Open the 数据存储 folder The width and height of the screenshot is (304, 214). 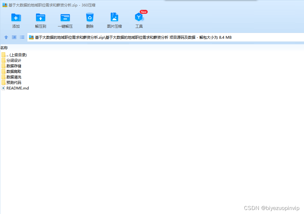14,66
